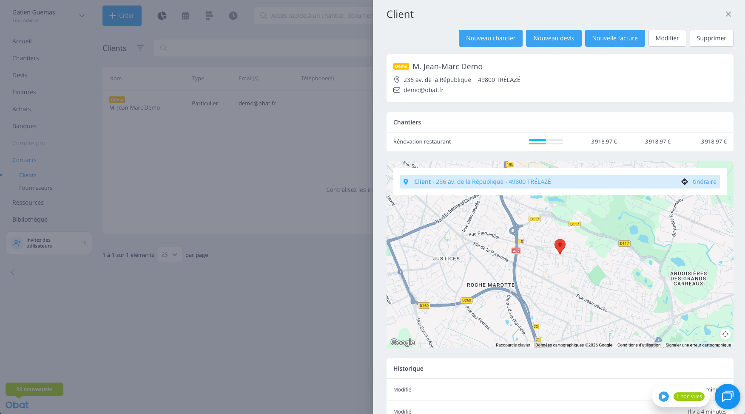Focus the quick access search bar
This screenshot has height=414, width=745.
coord(314,16)
